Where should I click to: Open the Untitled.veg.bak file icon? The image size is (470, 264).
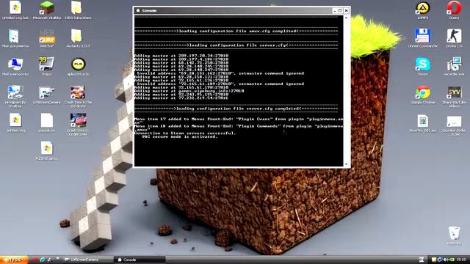tap(15, 10)
